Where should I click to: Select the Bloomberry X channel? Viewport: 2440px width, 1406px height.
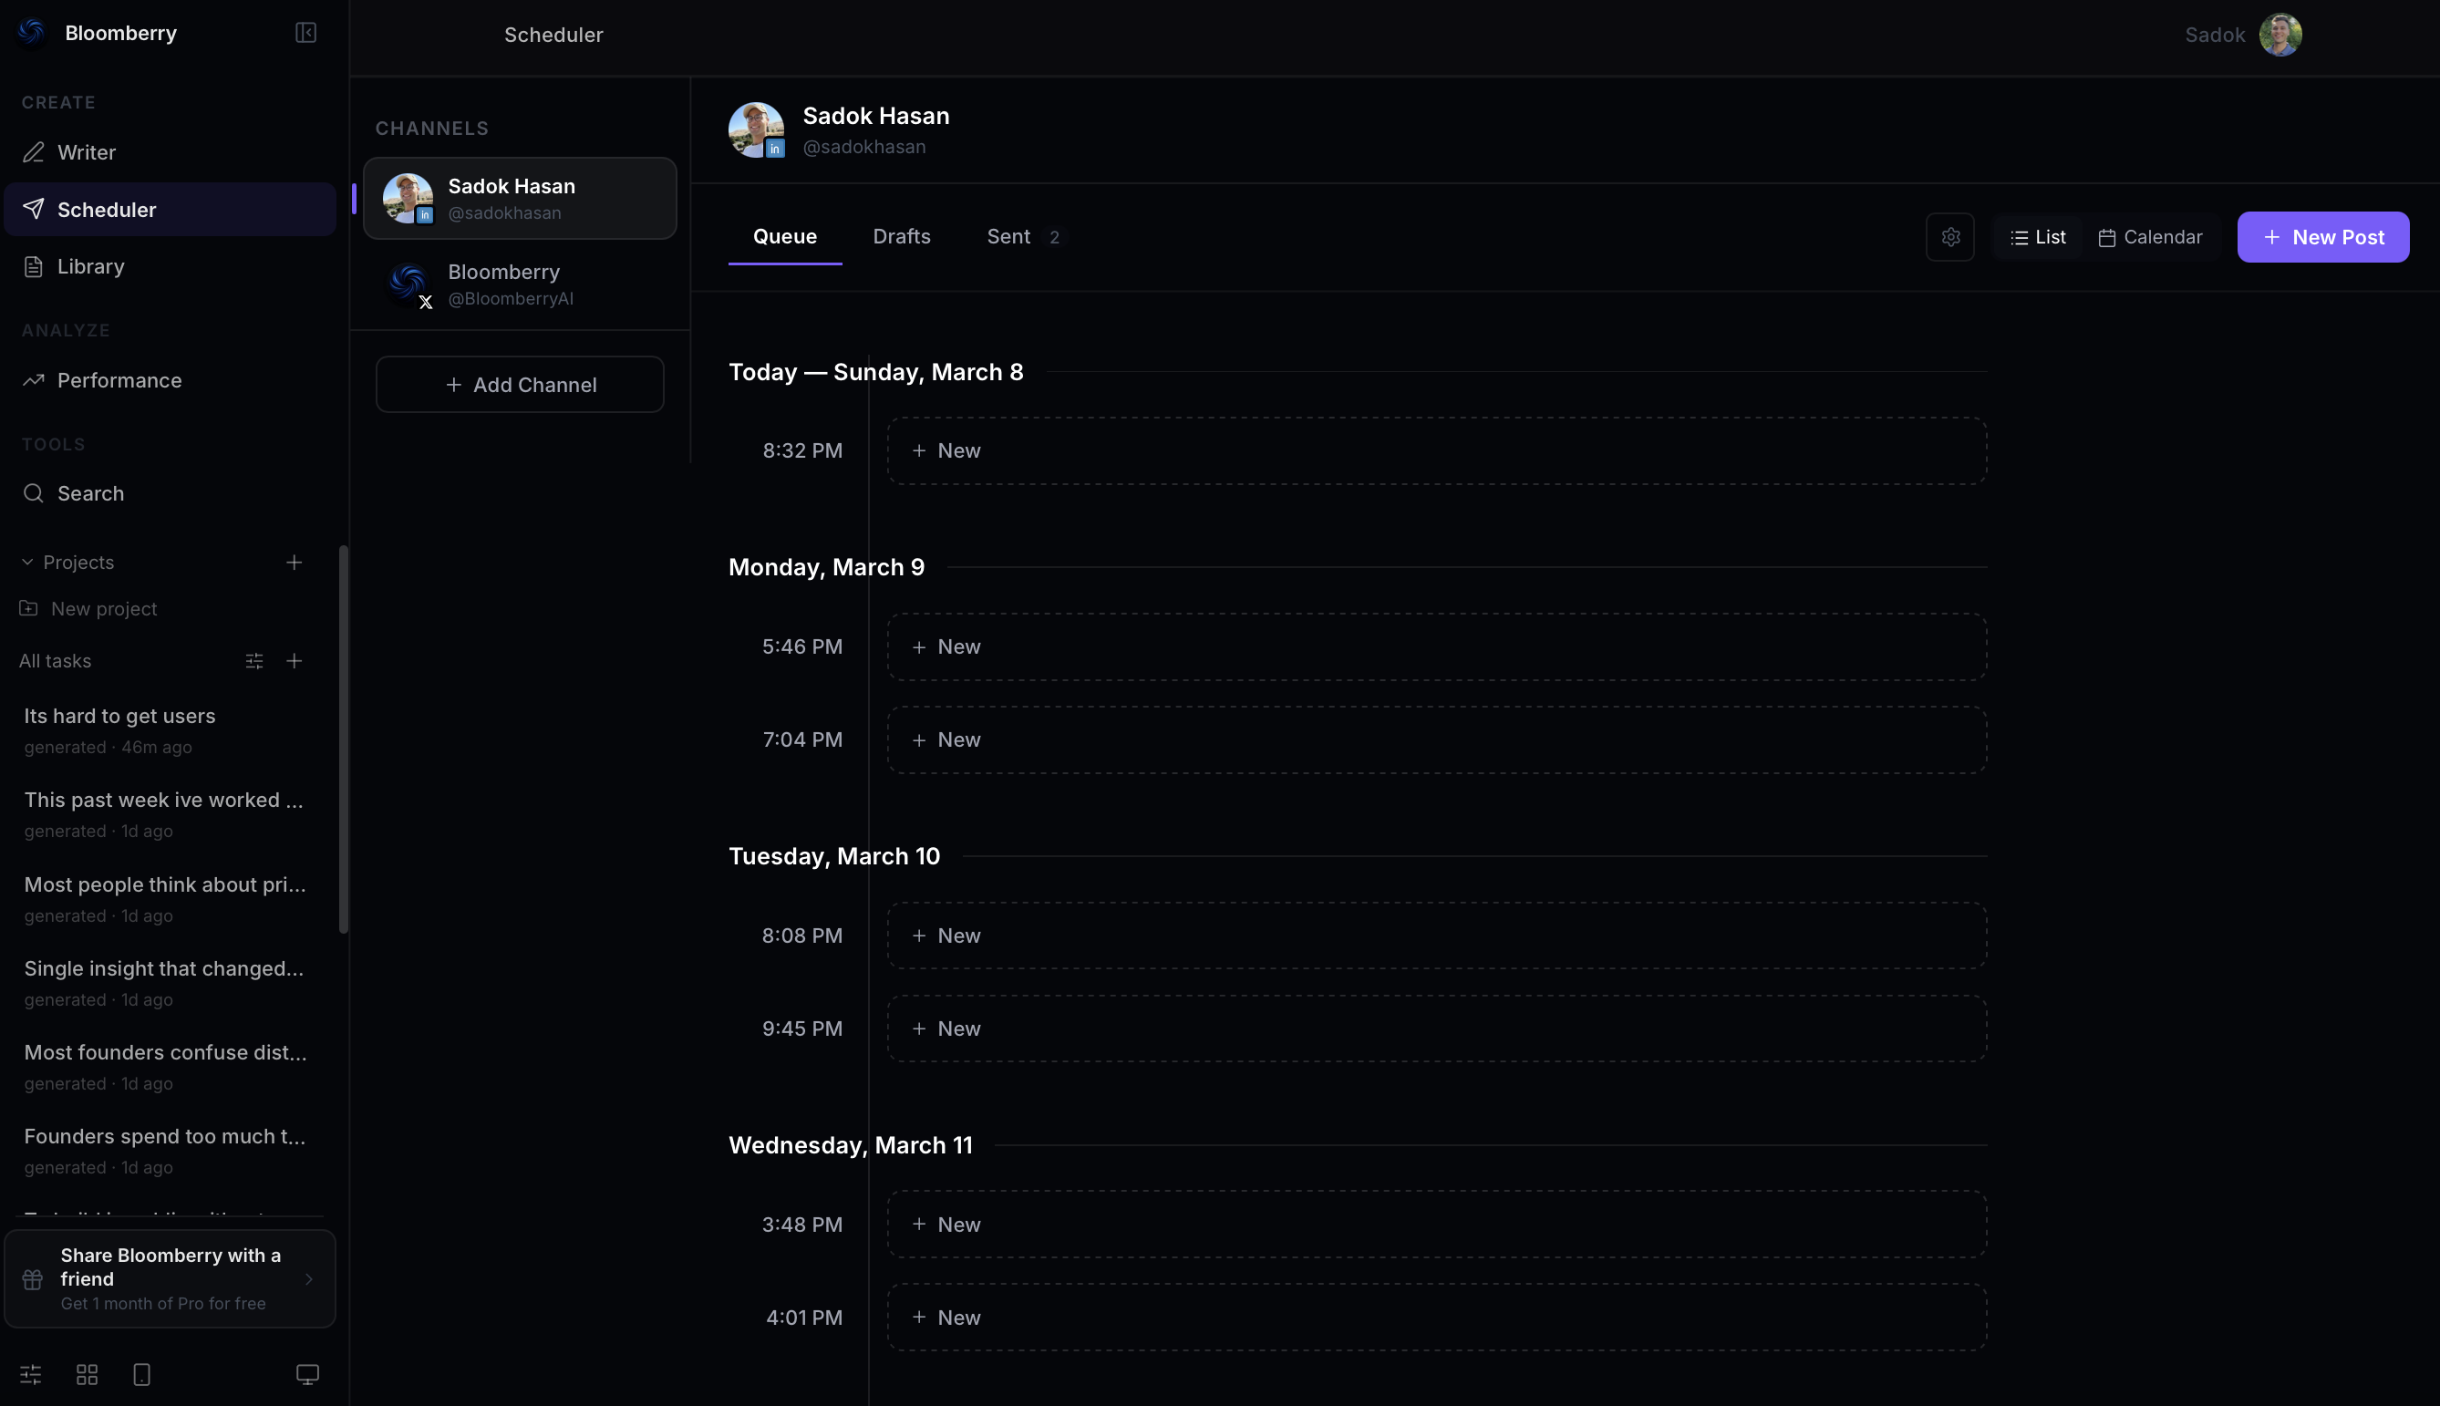pyautogui.click(x=520, y=284)
